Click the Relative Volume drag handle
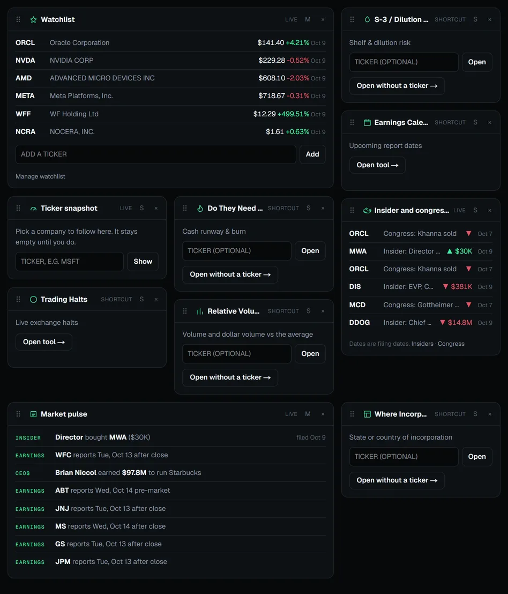508x594 pixels. [x=185, y=311]
